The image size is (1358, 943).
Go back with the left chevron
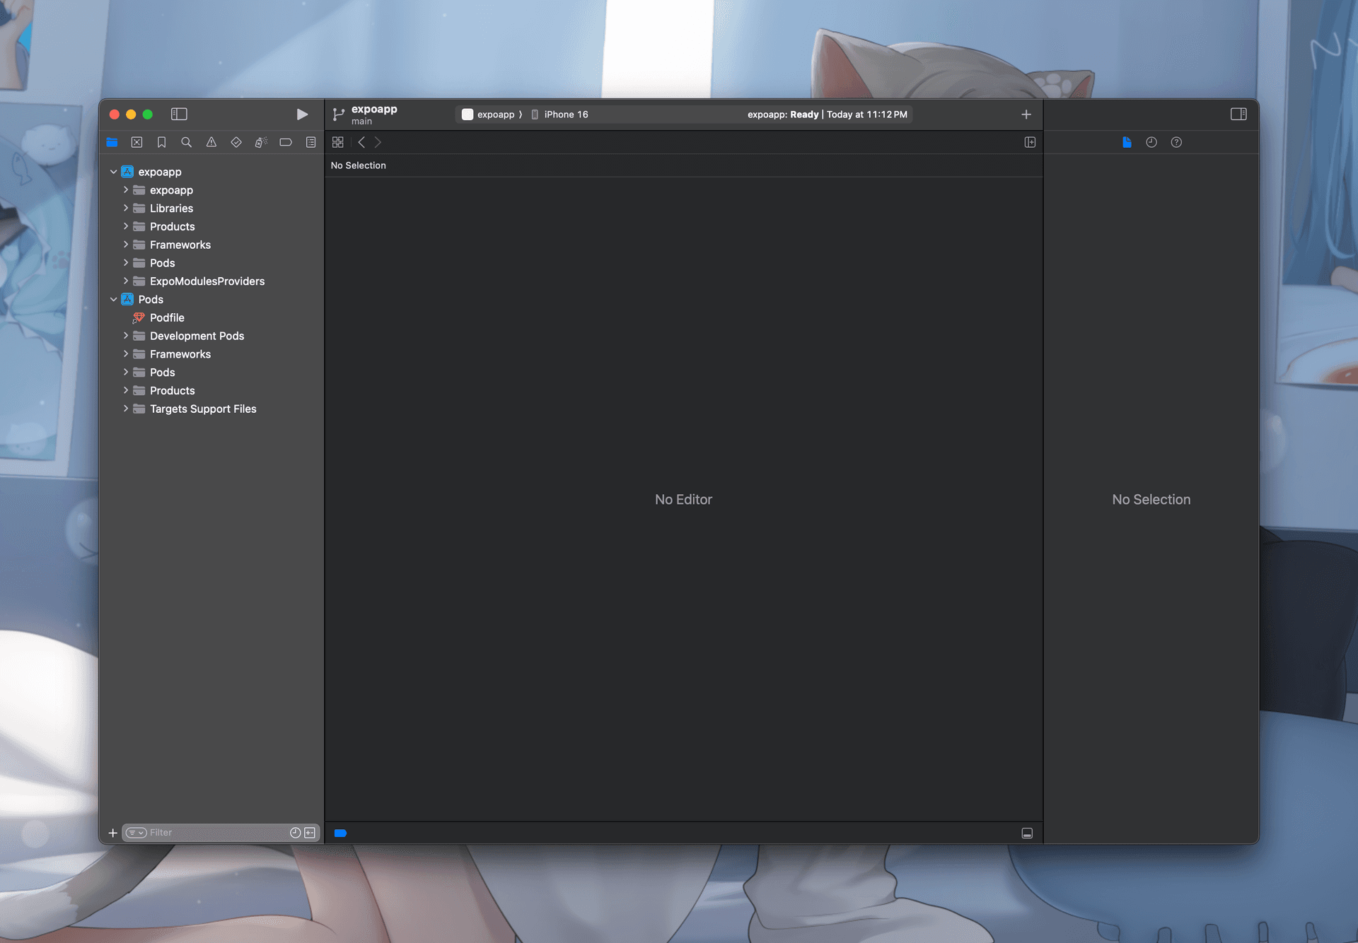361,142
